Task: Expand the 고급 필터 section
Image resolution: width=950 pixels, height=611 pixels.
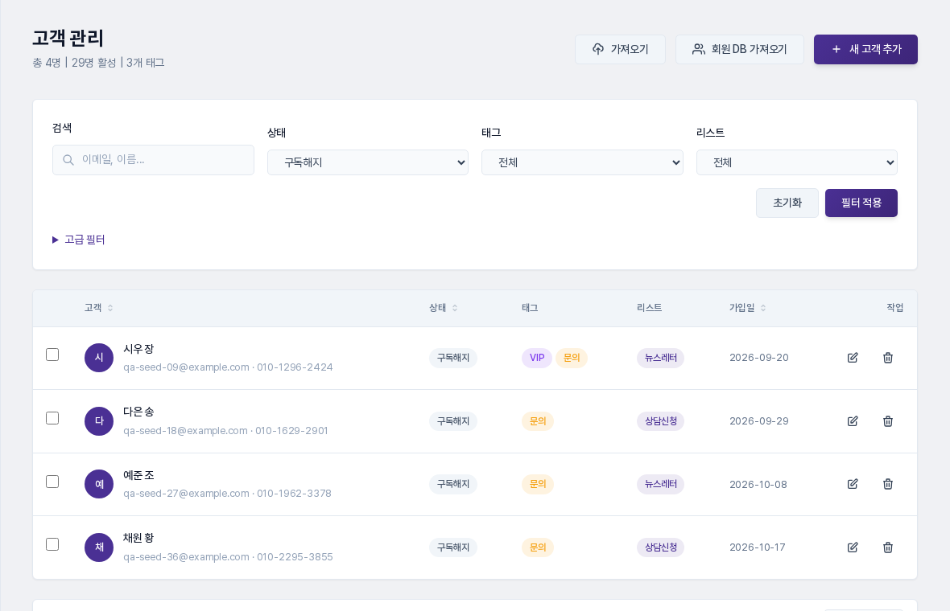Action: 79,240
